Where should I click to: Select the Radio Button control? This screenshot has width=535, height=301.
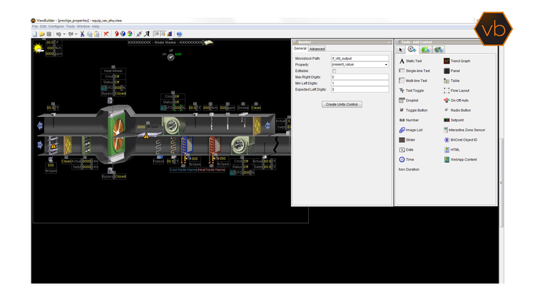pyautogui.click(x=461, y=111)
